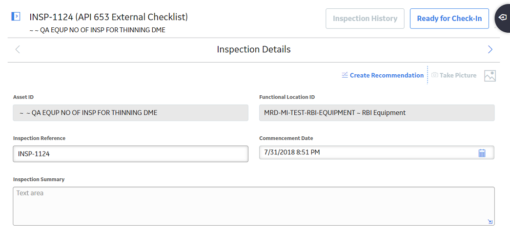The height and width of the screenshot is (234, 510).
Task: Click the camera icon beside Take Picture
Action: [x=434, y=75]
